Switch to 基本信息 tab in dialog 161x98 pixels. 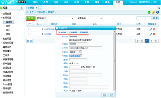(62, 33)
